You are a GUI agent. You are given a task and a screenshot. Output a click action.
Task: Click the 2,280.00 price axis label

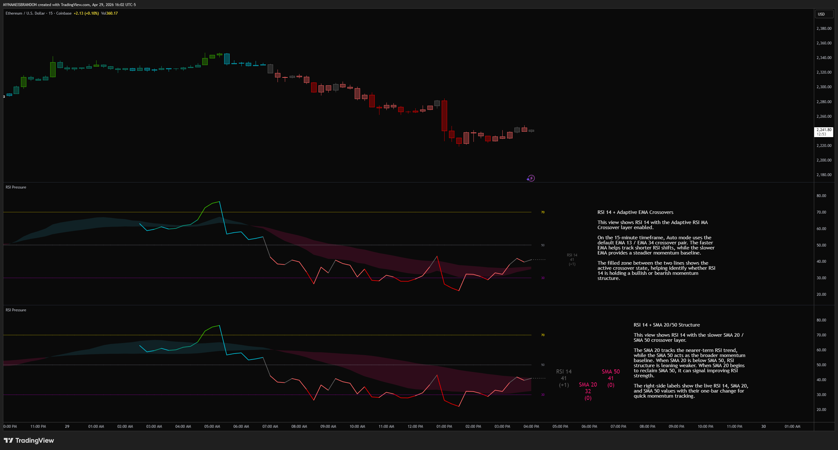tap(824, 102)
